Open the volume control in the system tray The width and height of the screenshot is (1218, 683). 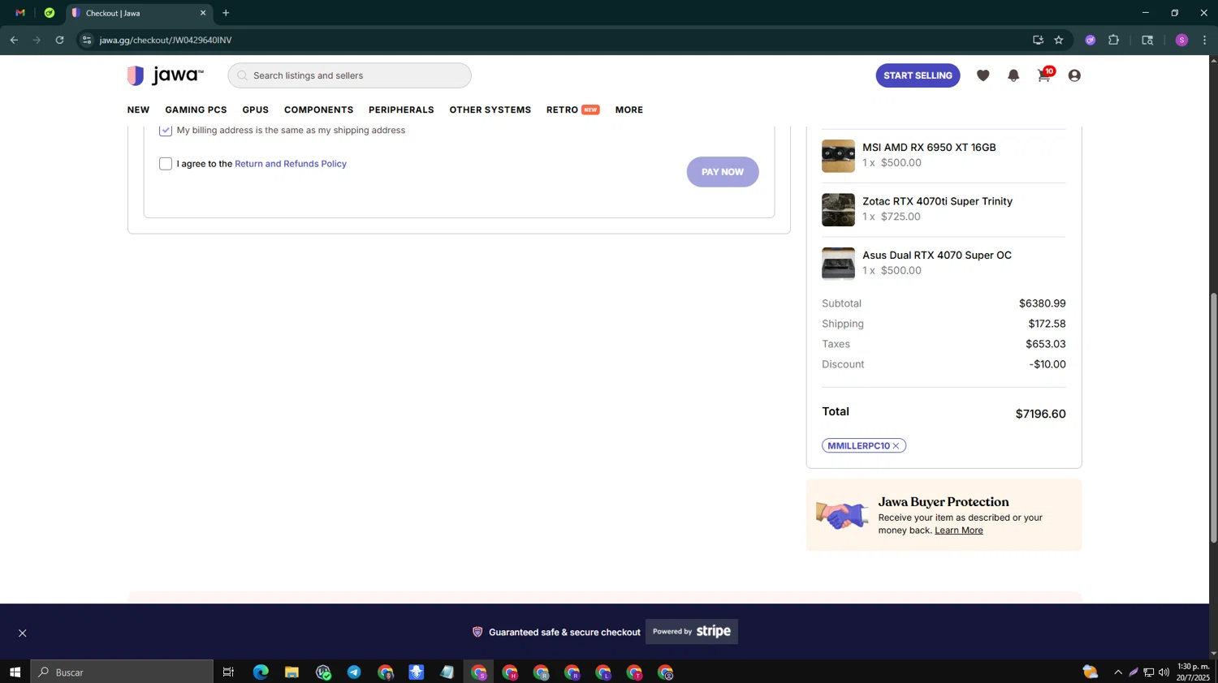pyautogui.click(x=1164, y=672)
